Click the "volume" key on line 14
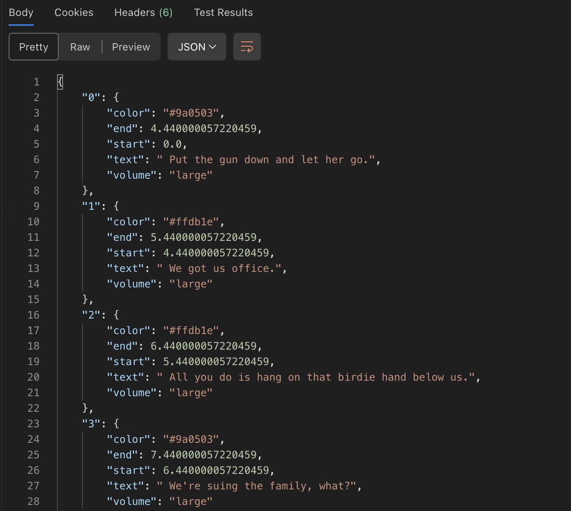 click(132, 284)
